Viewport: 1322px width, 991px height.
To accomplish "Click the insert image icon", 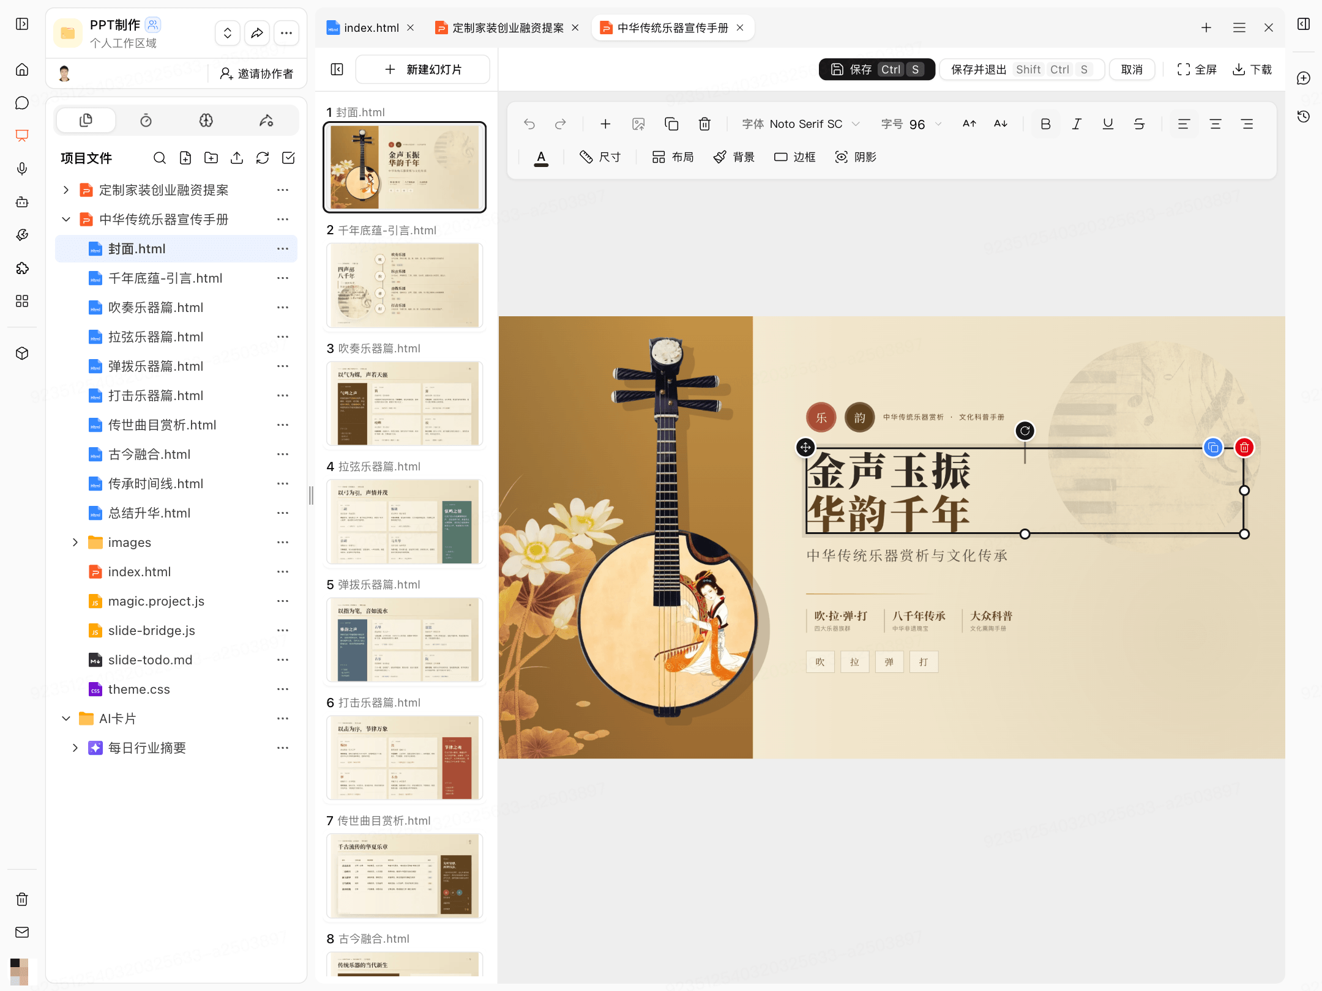I will click(x=638, y=124).
